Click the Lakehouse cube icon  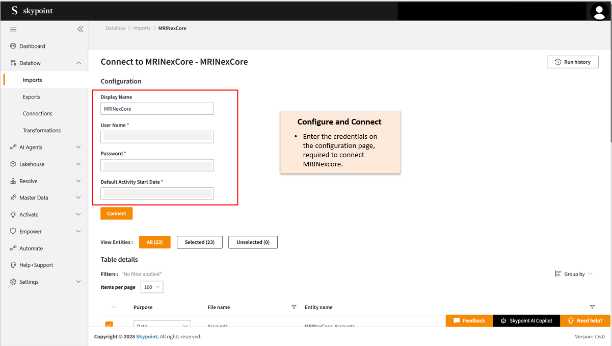(13, 164)
